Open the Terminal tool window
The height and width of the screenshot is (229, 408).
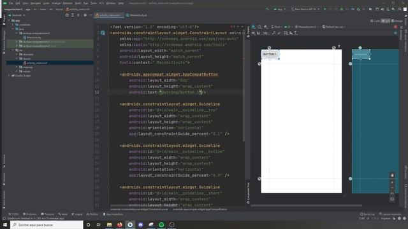coord(48,214)
